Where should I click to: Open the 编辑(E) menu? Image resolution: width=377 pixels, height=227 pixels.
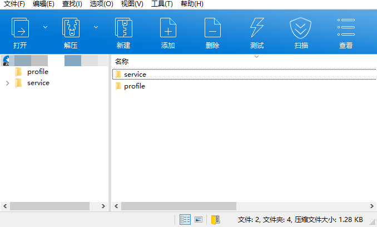[43, 4]
